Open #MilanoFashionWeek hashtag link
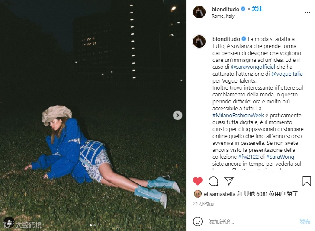315x231 pixels. [x=238, y=115]
